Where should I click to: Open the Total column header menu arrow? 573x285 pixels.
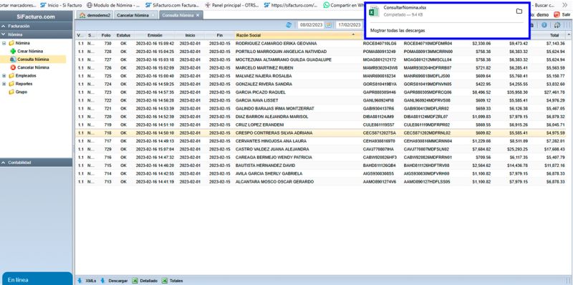(569, 34)
